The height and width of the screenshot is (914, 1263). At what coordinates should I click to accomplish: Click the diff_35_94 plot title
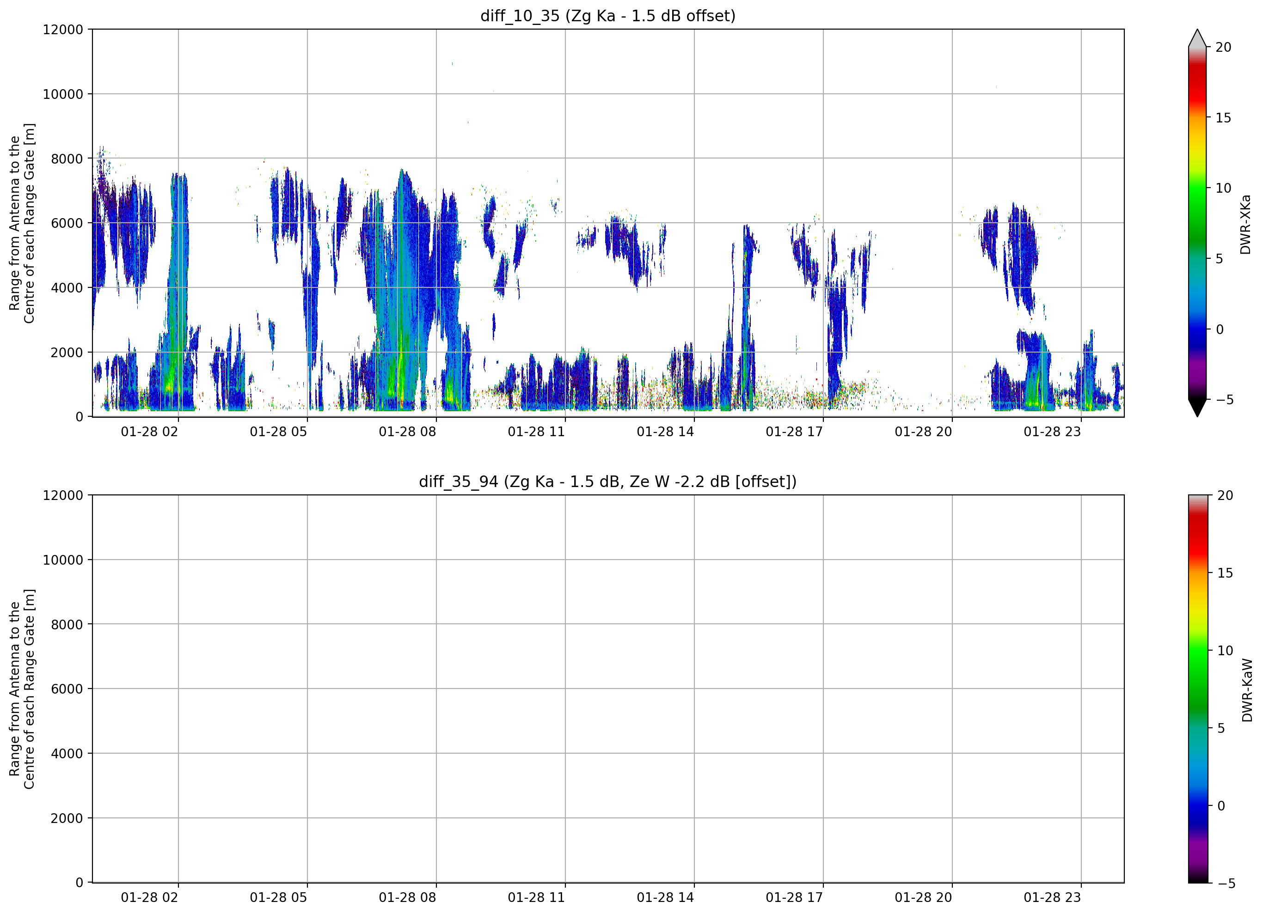(x=607, y=481)
